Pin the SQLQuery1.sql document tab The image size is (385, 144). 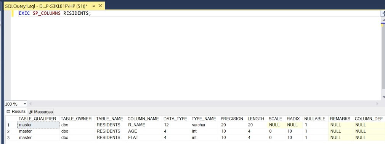coord(93,6)
